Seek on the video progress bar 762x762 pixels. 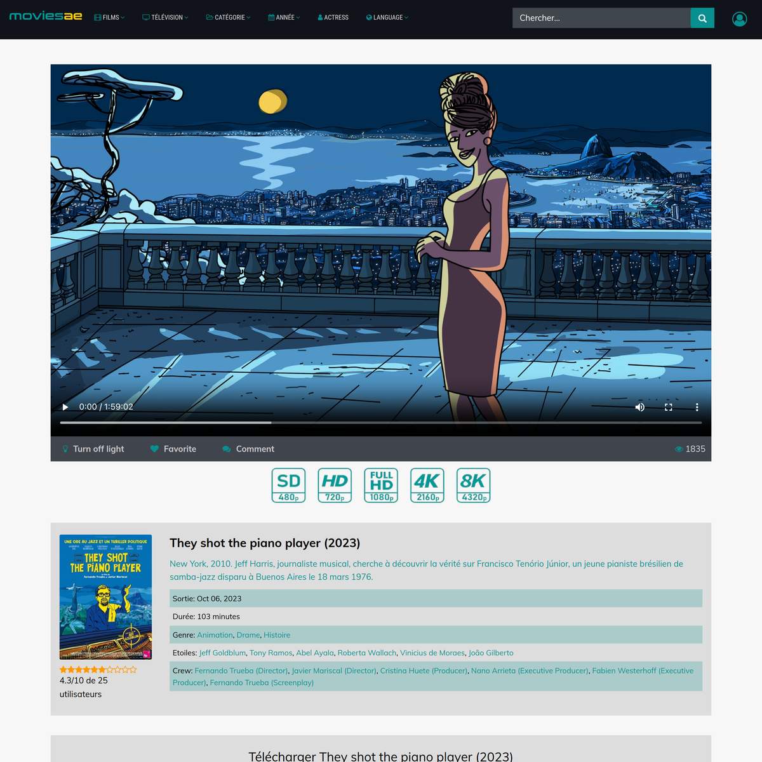pos(381,422)
